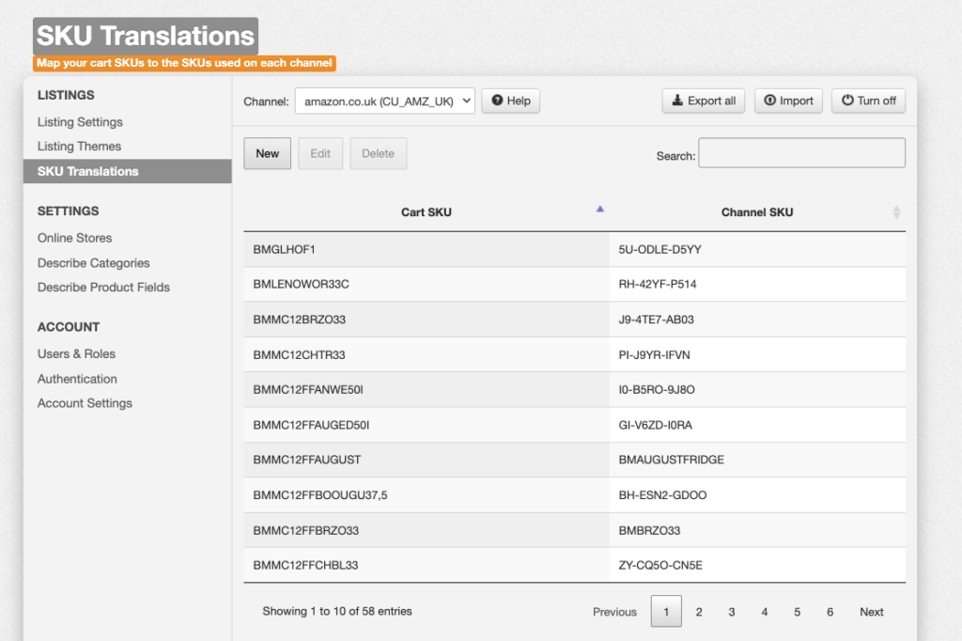
Task: Select cart SKU cell BMMC12FFBRZO33
Action: 427,530
